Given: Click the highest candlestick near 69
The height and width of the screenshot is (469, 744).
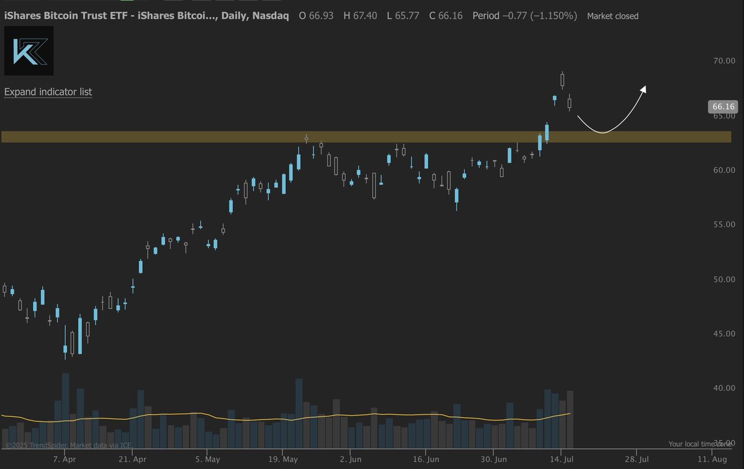Looking at the screenshot, I should [562, 80].
